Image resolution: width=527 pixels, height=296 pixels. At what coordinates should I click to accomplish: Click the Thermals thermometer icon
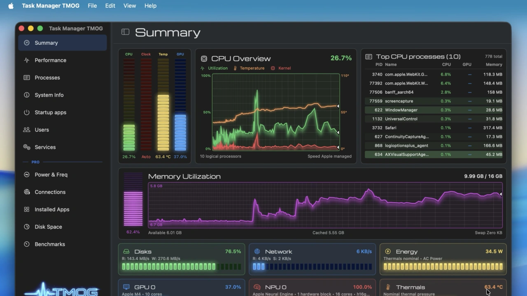(x=388, y=287)
